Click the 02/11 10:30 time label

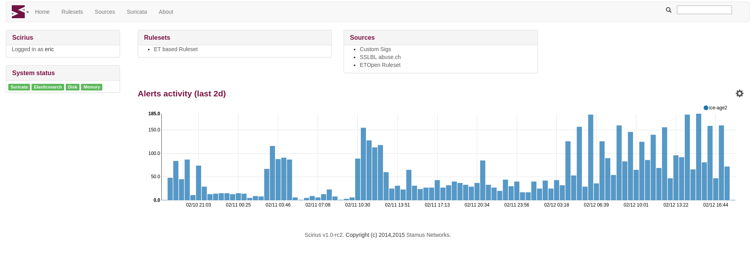(x=358, y=205)
